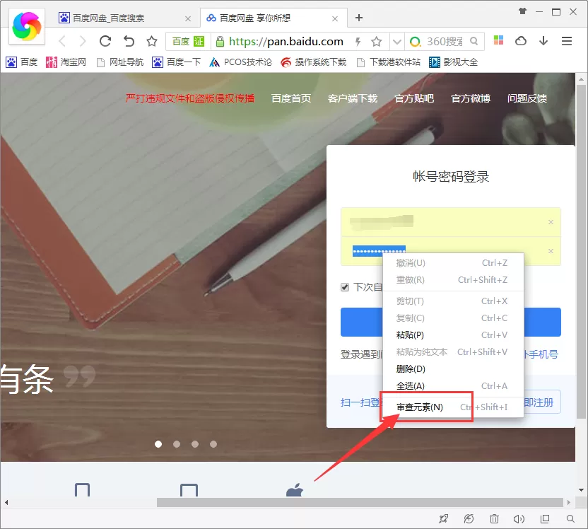The image size is (588, 529).
Task: Close the 百度网盘 享你所想 tab
Action: [335, 18]
